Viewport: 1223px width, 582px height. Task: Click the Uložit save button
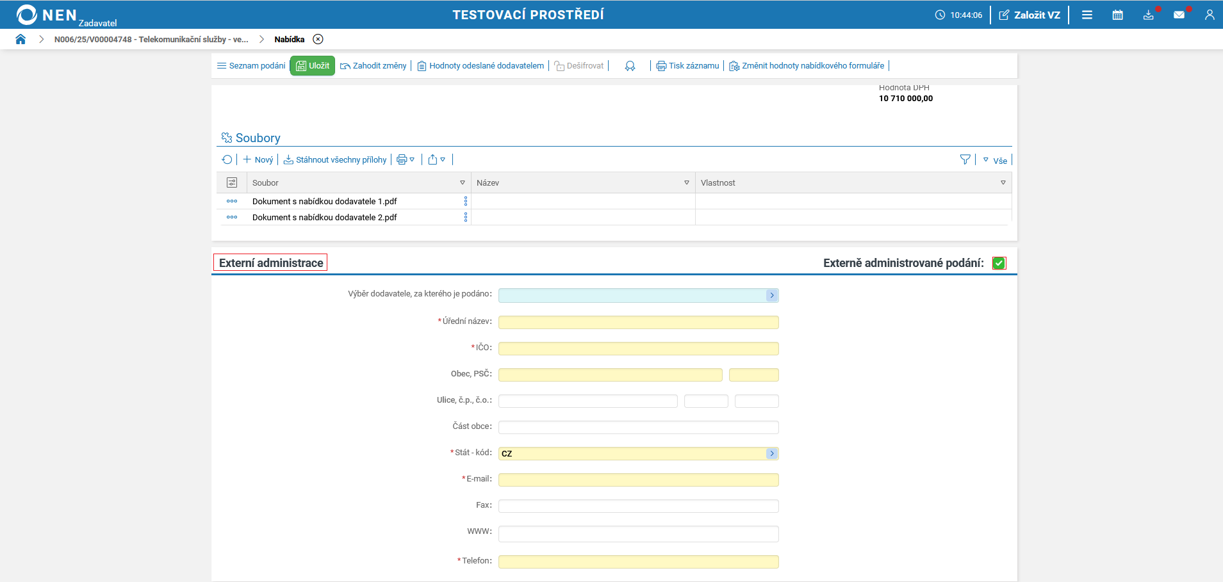(313, 66)
